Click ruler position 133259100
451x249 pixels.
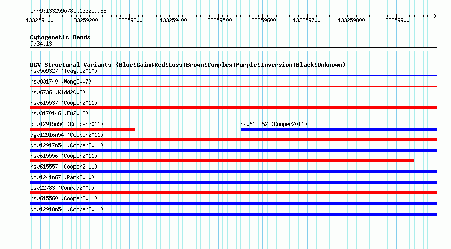[x=40, y=20]
